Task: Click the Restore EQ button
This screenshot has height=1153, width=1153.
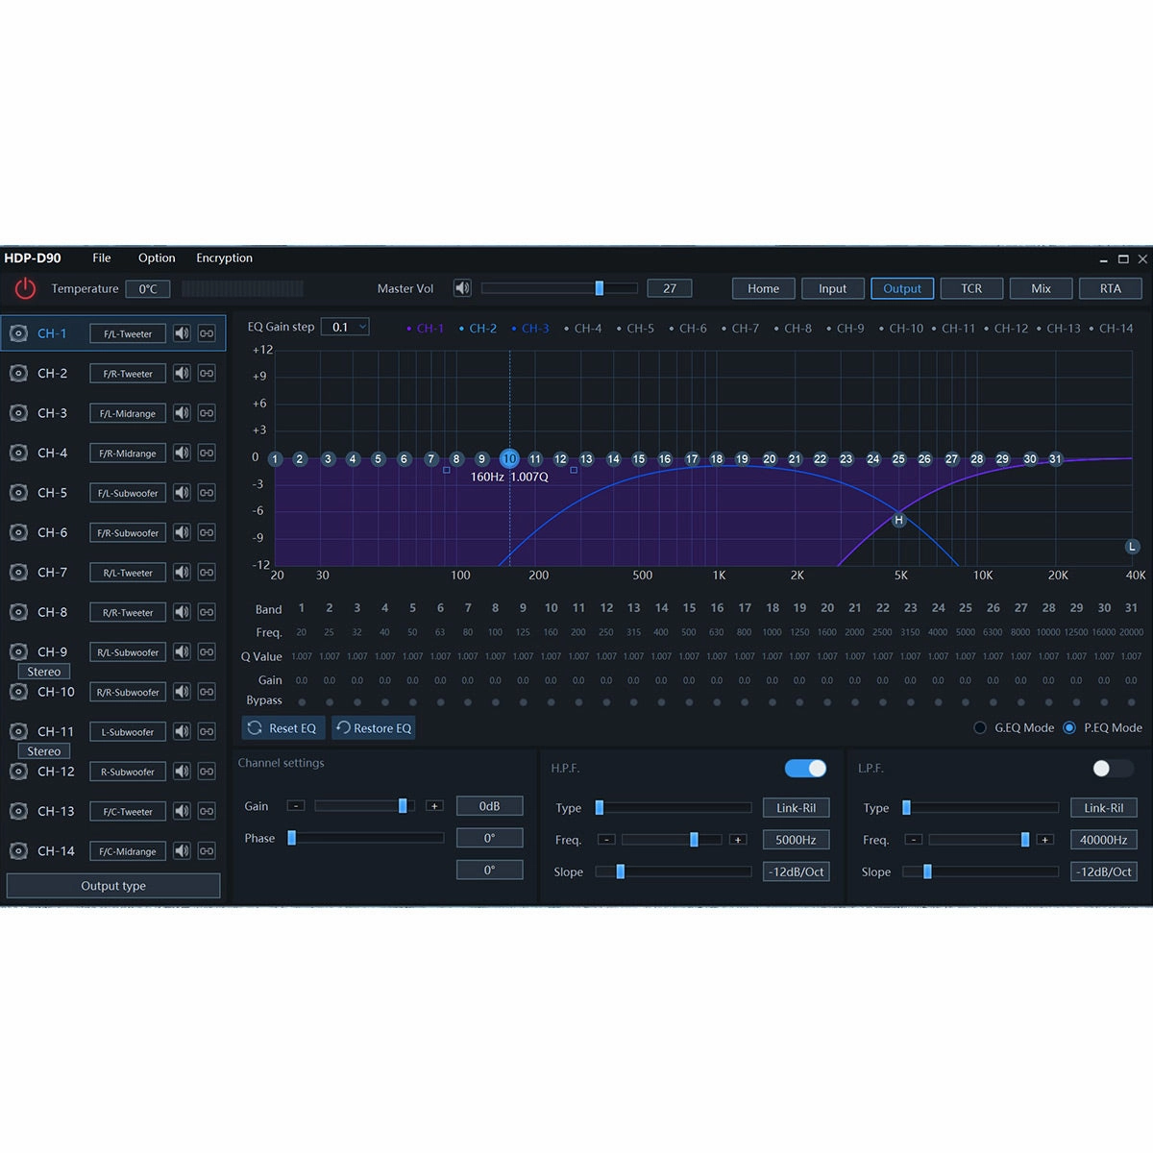Action: click(374, 728)
